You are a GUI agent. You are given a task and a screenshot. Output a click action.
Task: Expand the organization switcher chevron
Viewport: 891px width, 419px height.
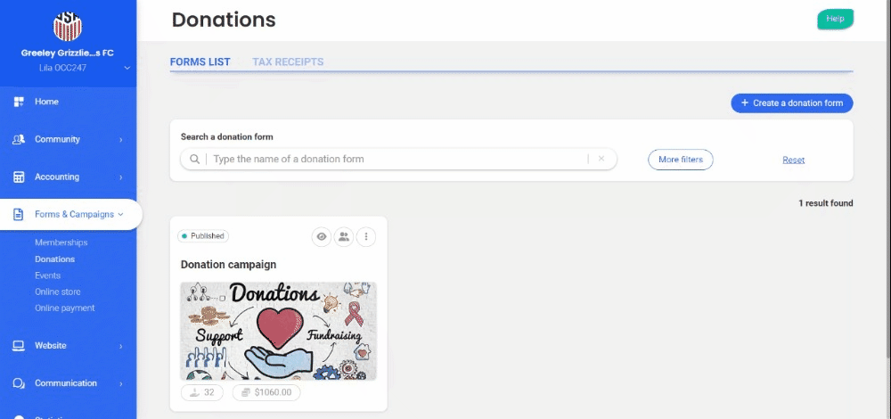pos(127,69)
